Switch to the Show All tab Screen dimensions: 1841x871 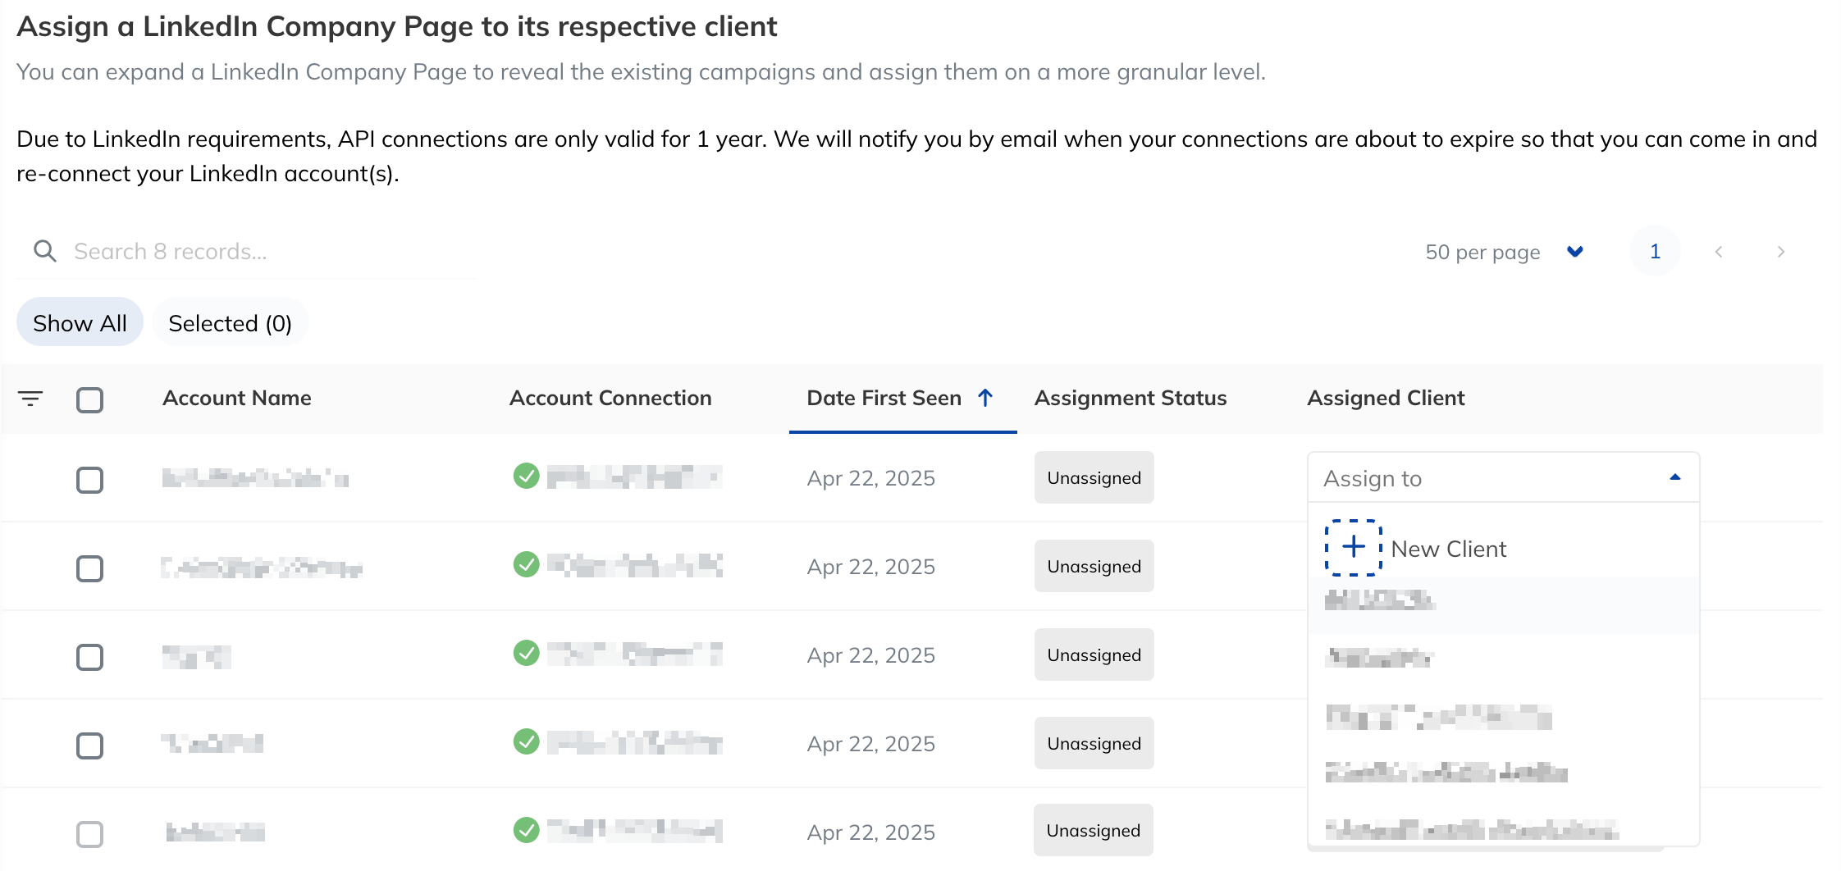pos(80,322)
